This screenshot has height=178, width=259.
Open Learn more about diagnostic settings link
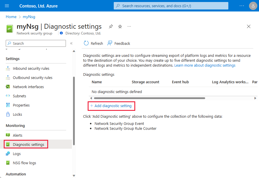click(205, 65)
